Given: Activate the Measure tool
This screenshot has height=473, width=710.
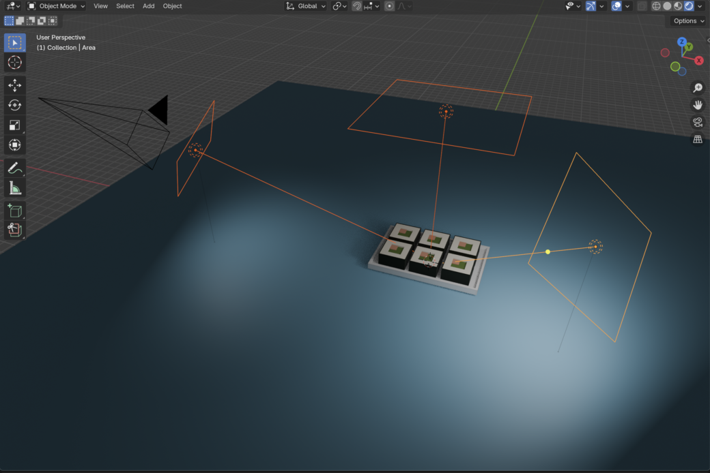Looking at the screenshot, I should pyautogui.click(x=15, y=188).
